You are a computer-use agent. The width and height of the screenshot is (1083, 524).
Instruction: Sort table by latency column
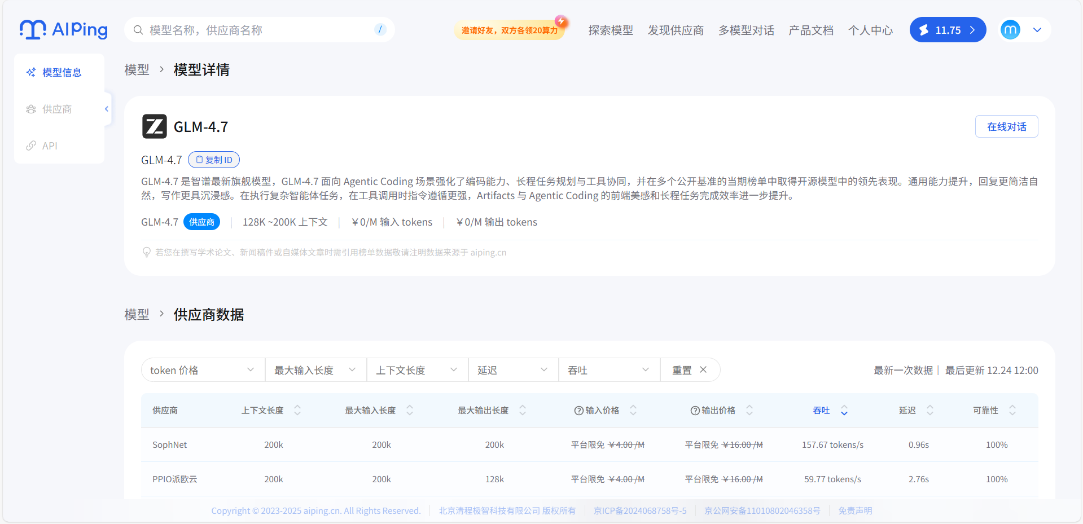(x=929, y=411)
